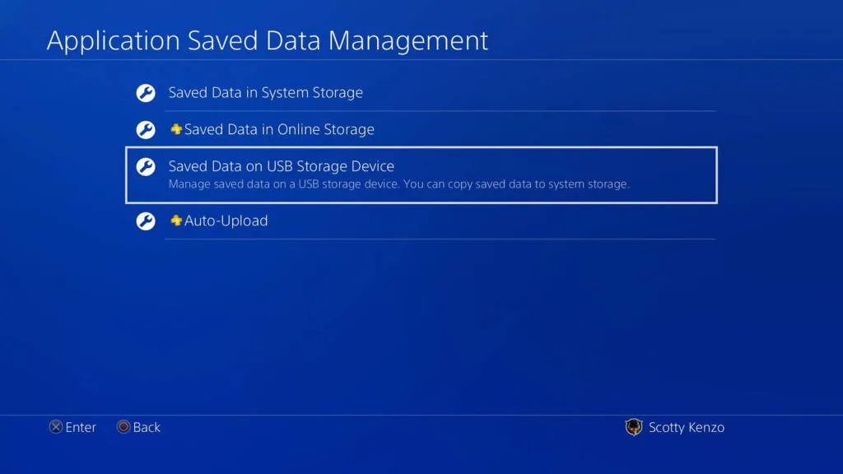Click the Back label at bottom
This screenshot has width=843, height=474.
click(x=147, y=427)
